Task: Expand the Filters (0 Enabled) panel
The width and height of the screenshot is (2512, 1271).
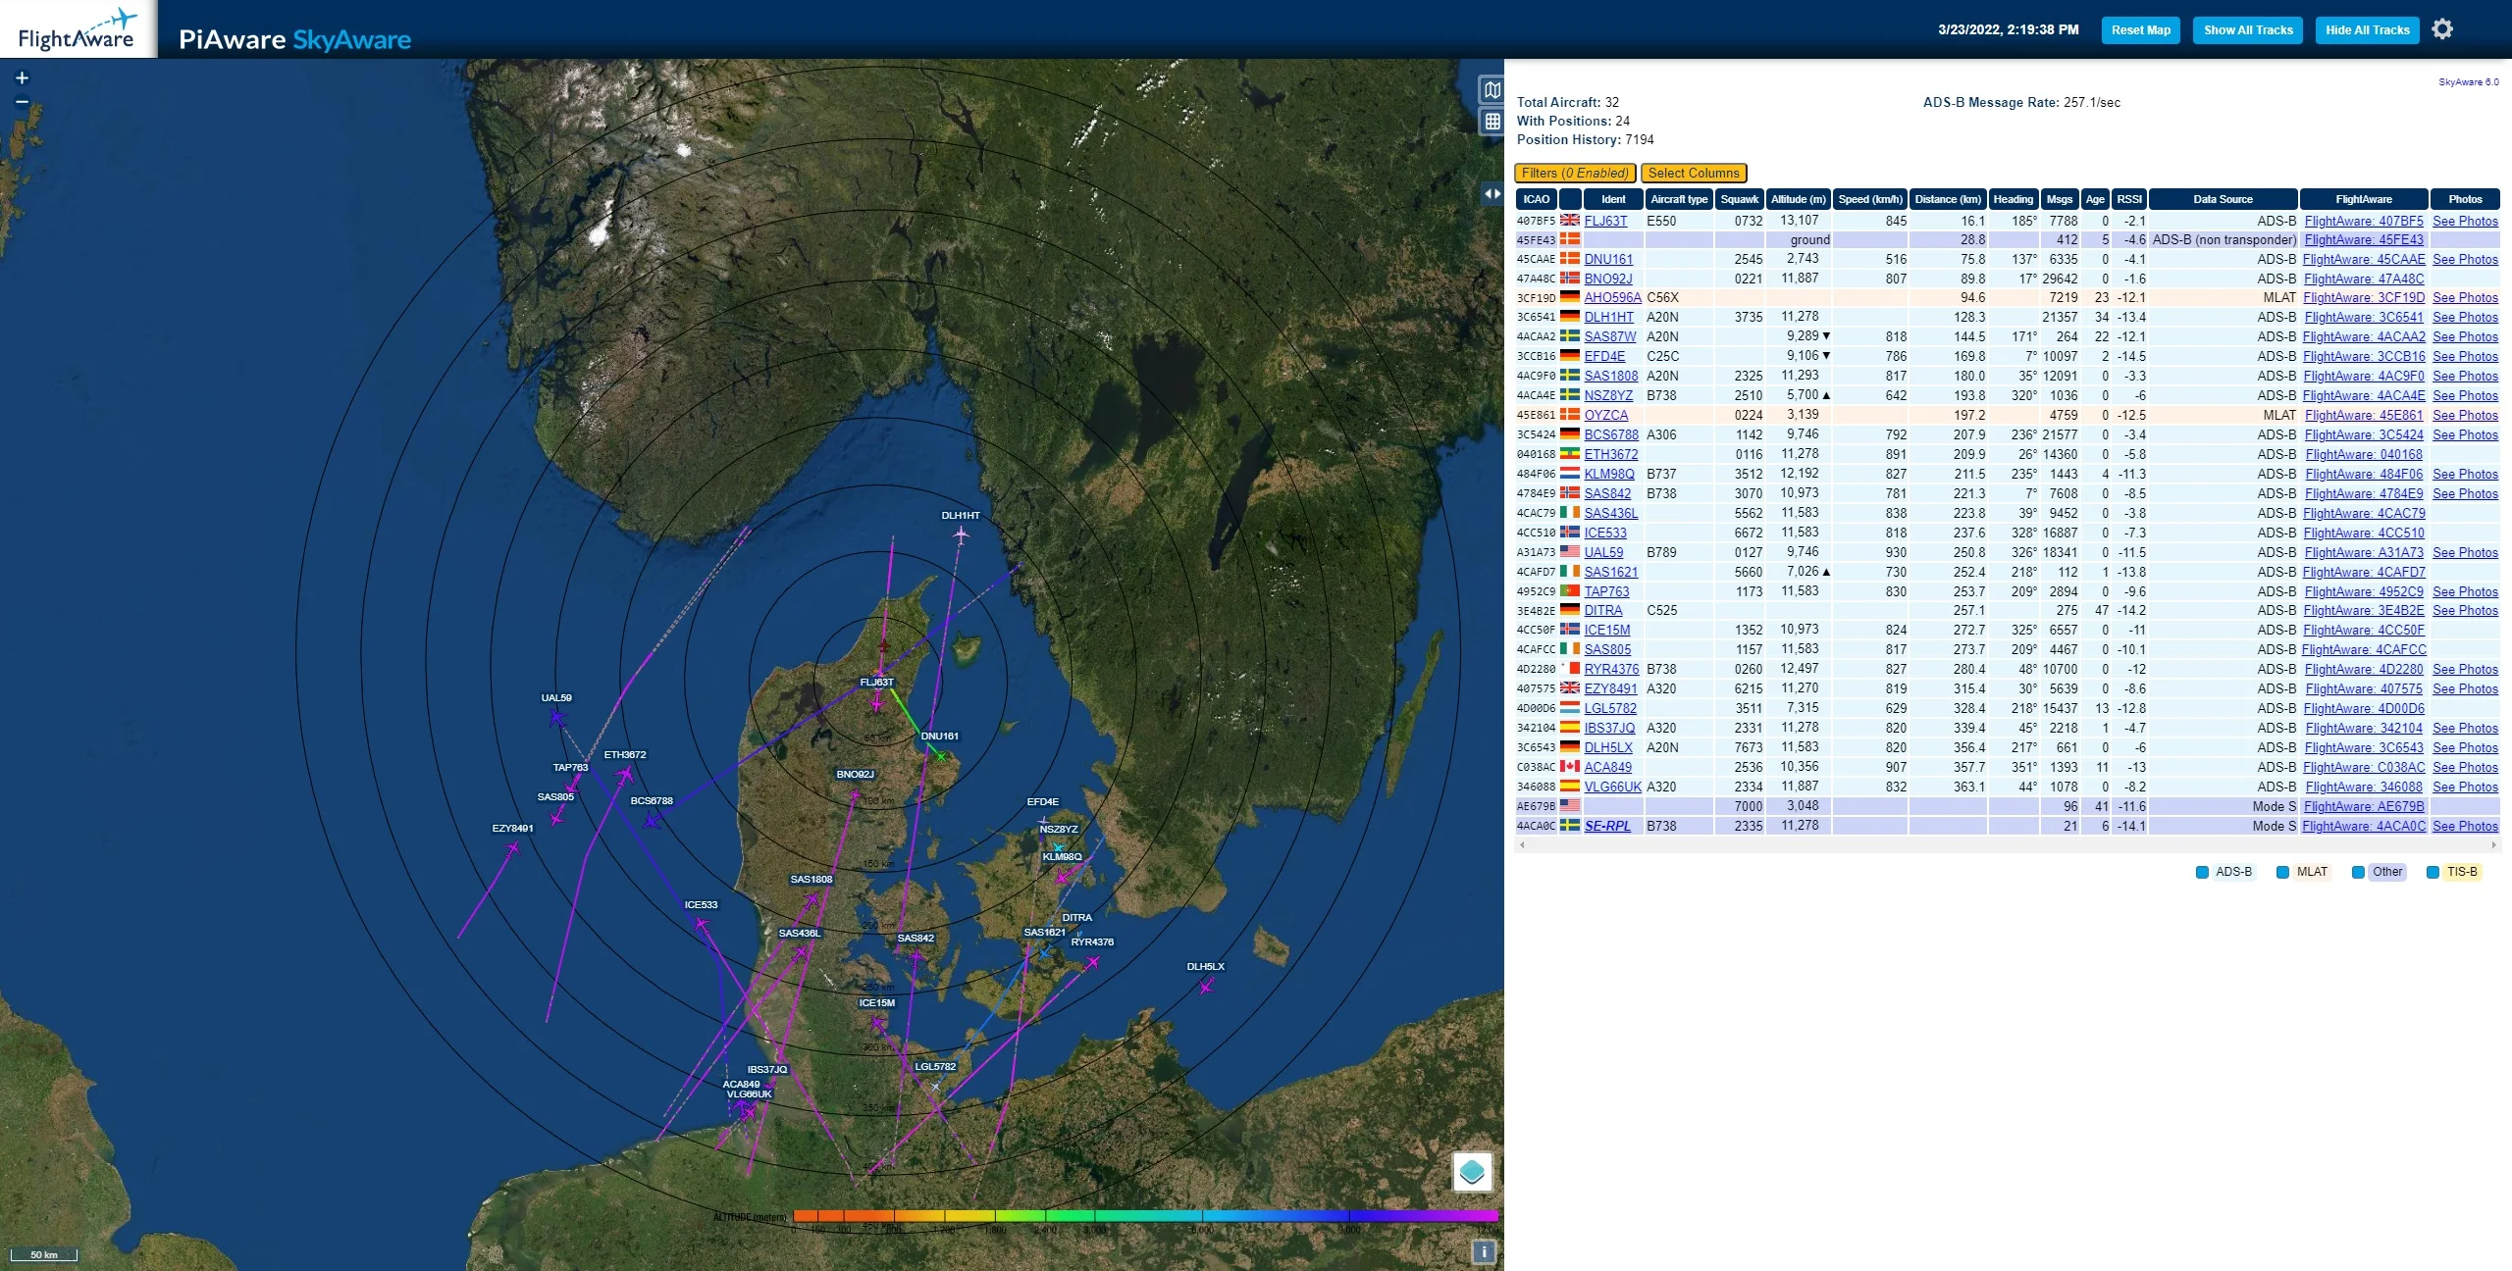Action: (x=1574, y=174)
